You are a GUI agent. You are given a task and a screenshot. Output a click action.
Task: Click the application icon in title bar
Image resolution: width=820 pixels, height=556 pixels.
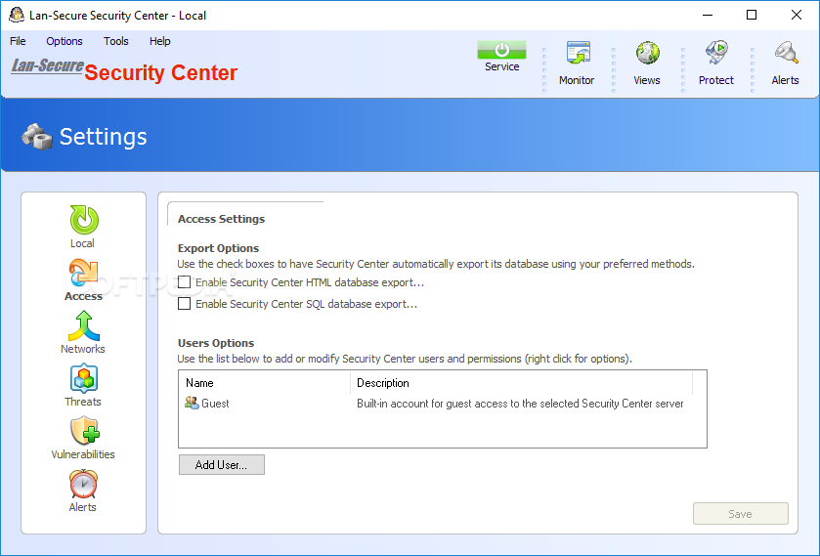[17, 16]
